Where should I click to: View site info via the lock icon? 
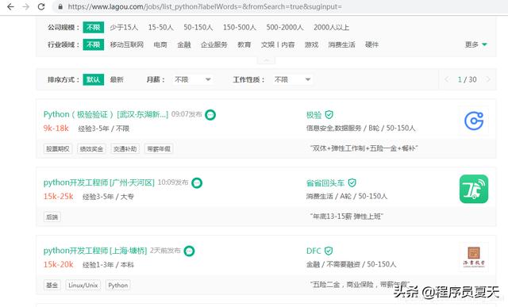pos(60,6)
